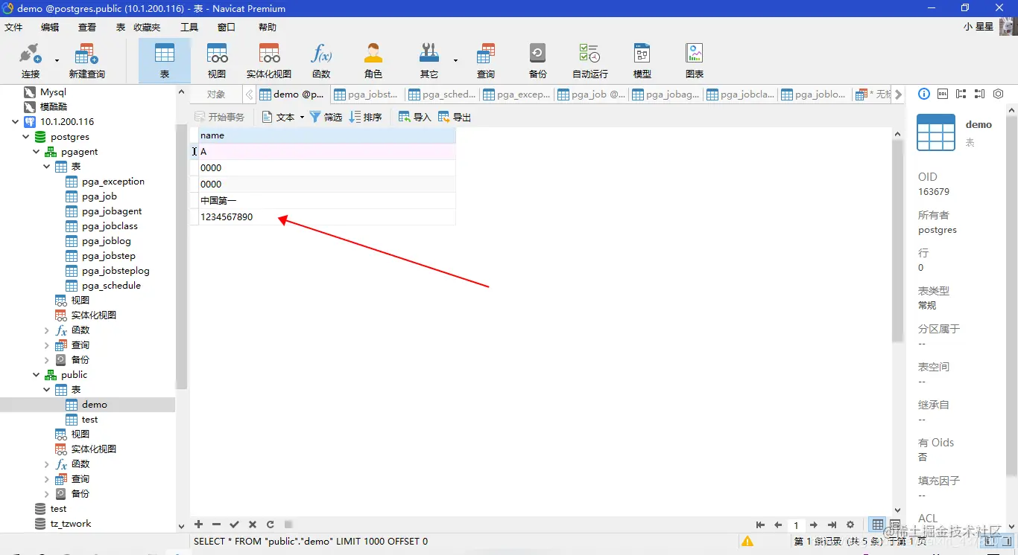1018x555 pixels.
Task: Show the DDL panel tab
Action: tap(943, 94)
